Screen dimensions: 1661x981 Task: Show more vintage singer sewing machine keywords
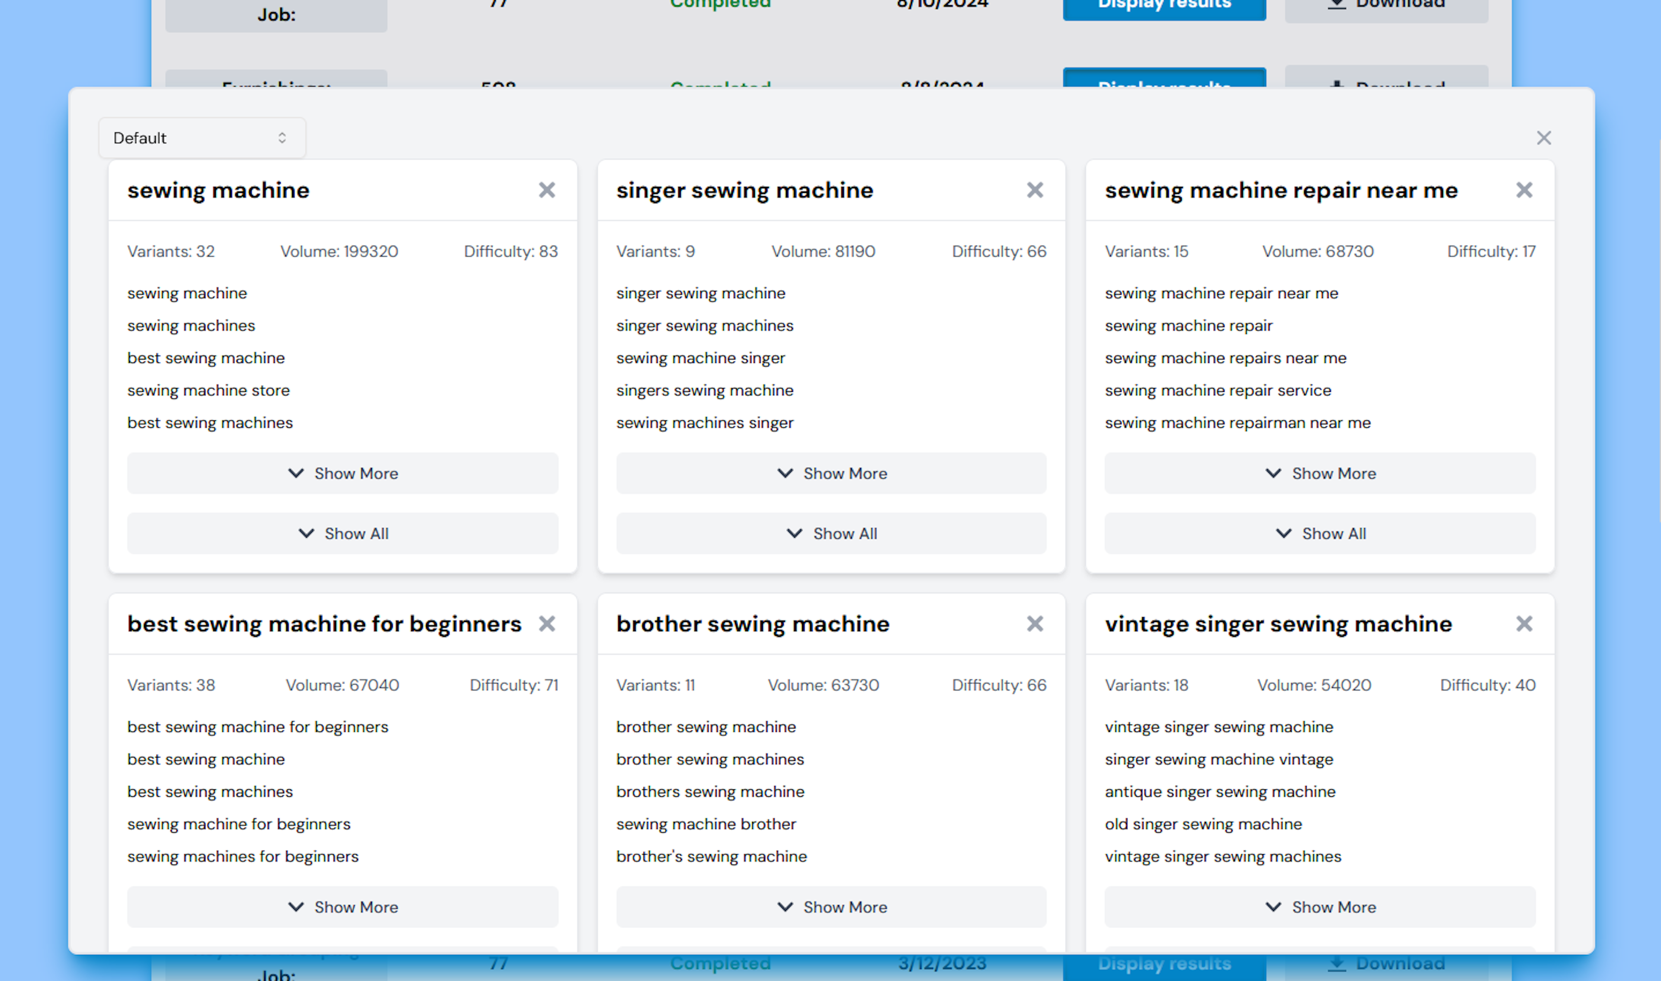click(x=1319, y=907)
